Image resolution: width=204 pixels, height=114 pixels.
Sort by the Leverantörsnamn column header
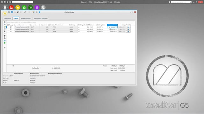point(22,25)
